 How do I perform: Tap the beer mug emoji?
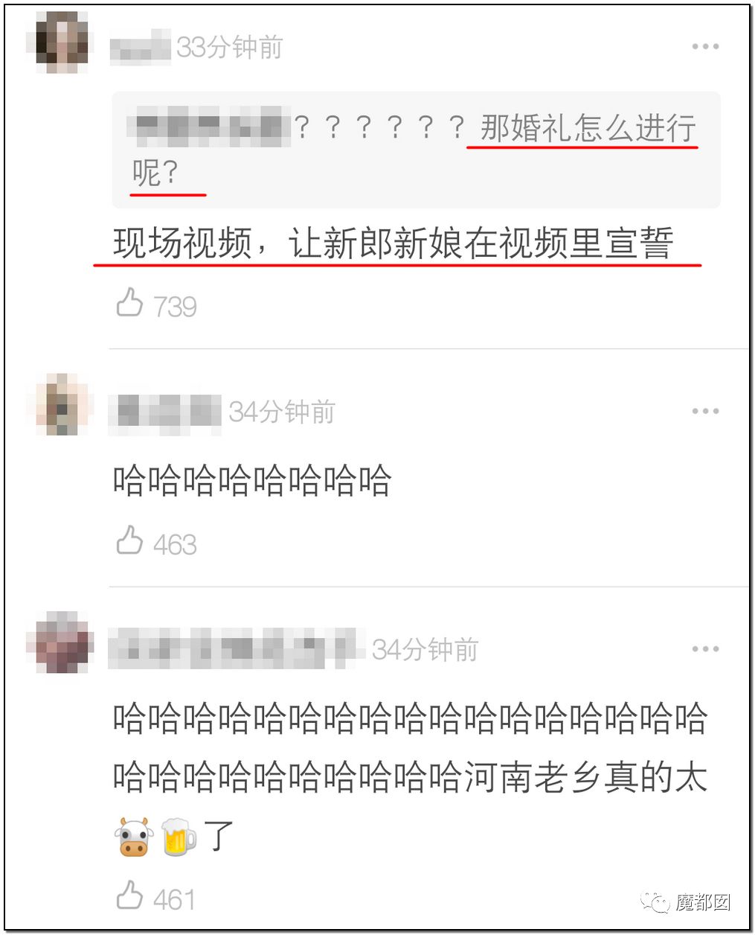pyautogui.click(x=179, y=837)
